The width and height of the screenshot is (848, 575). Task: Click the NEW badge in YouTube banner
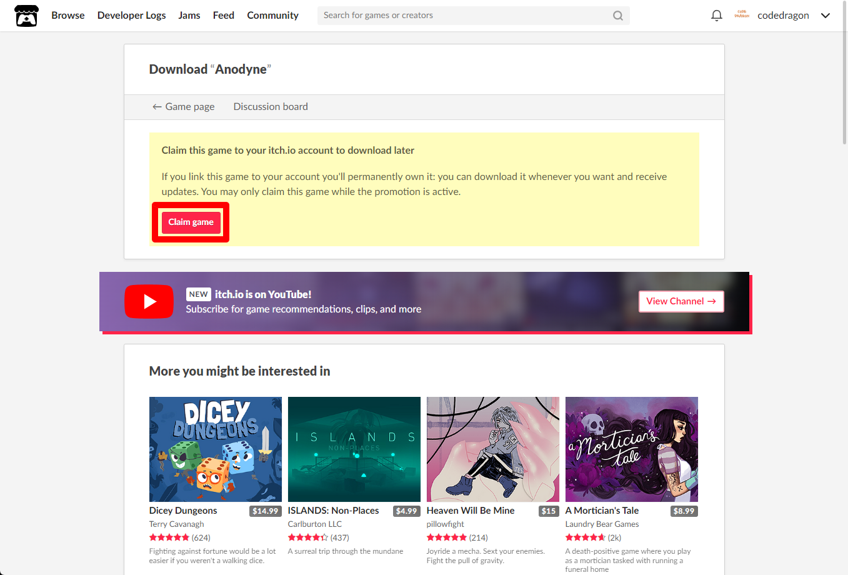click(199, 294)
